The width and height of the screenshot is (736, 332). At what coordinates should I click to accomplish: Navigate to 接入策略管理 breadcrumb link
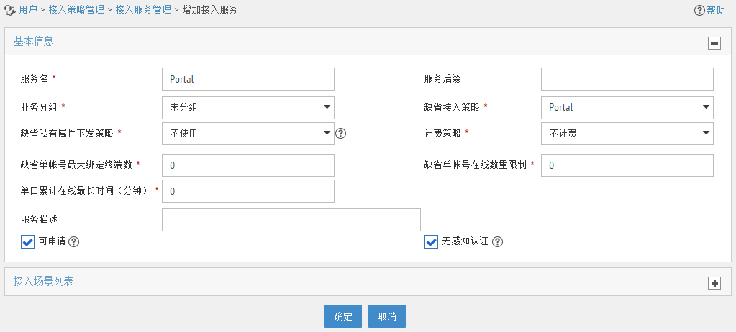(76, 10)
